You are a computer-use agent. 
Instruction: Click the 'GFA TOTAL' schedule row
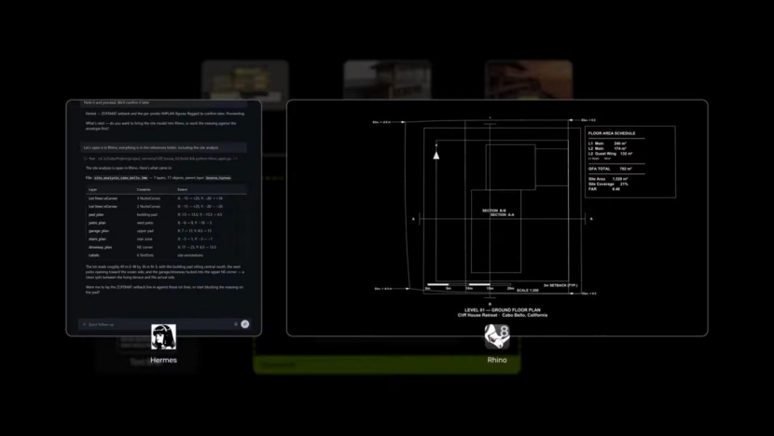coord(610,169)
